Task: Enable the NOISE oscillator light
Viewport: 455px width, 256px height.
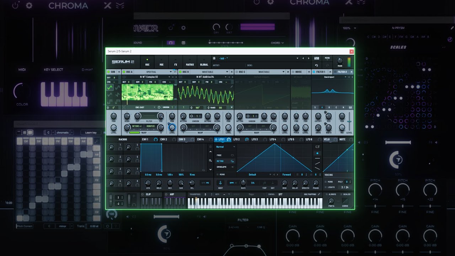Action: click(x=293, y=72)
